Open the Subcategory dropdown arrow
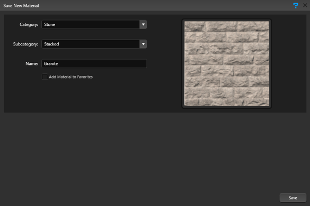Image resolution: width=310 pixels, height=206 pixels. pyautogui.click(x=143, y=44)
